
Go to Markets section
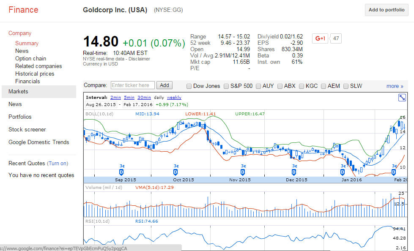39,92
